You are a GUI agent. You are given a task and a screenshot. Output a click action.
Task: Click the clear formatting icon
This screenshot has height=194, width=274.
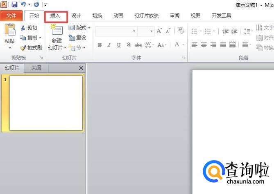pyautogui.click(x=181, y=31)
